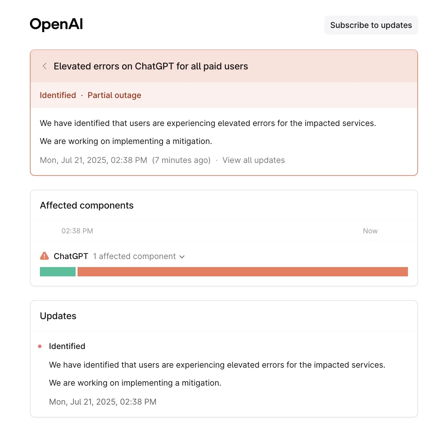Click the Identified heading in the Updates section

pos(67,346)
